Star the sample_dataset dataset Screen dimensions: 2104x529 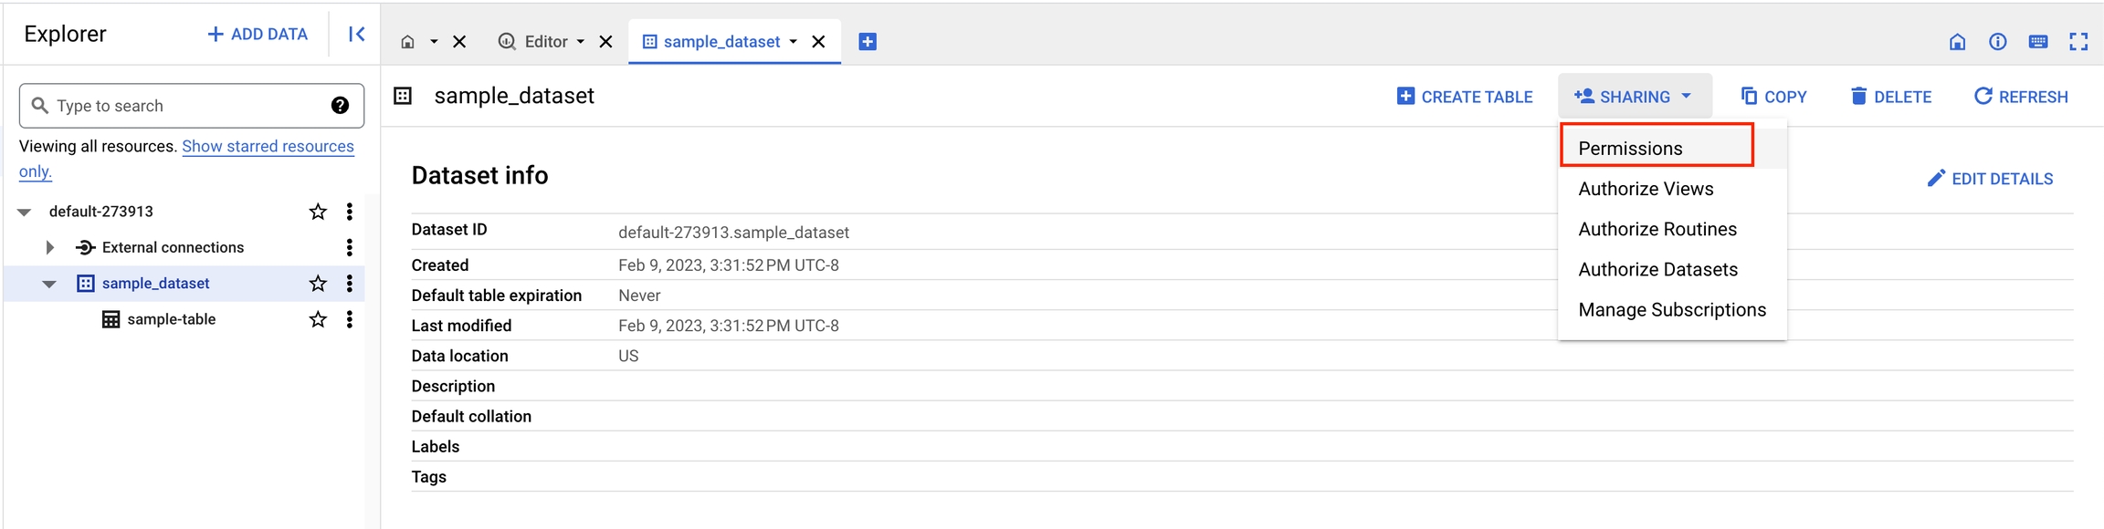pyautogui.click(x=318, y=284)
